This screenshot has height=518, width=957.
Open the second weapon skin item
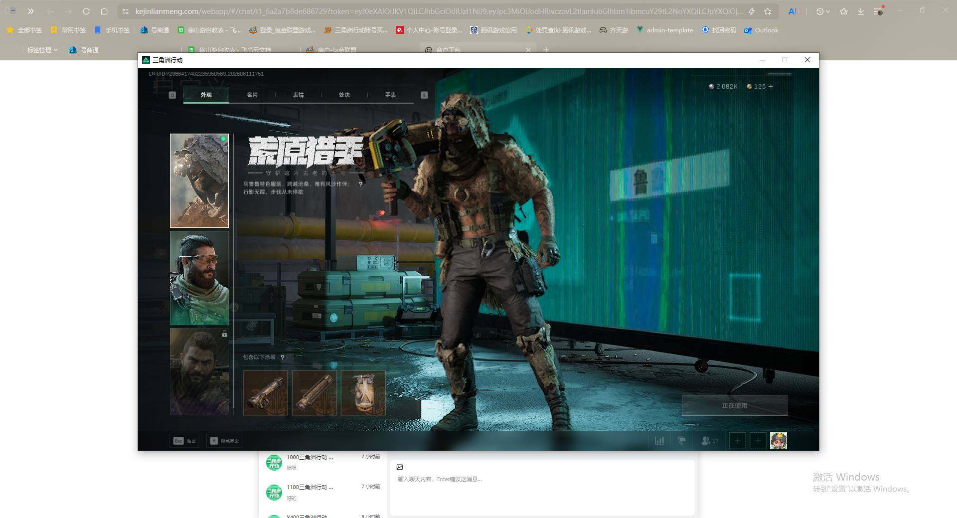[314, 393]
